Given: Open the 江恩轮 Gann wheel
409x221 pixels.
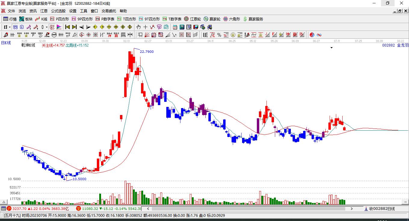Looking at the screenshot, I should point(192,19).
